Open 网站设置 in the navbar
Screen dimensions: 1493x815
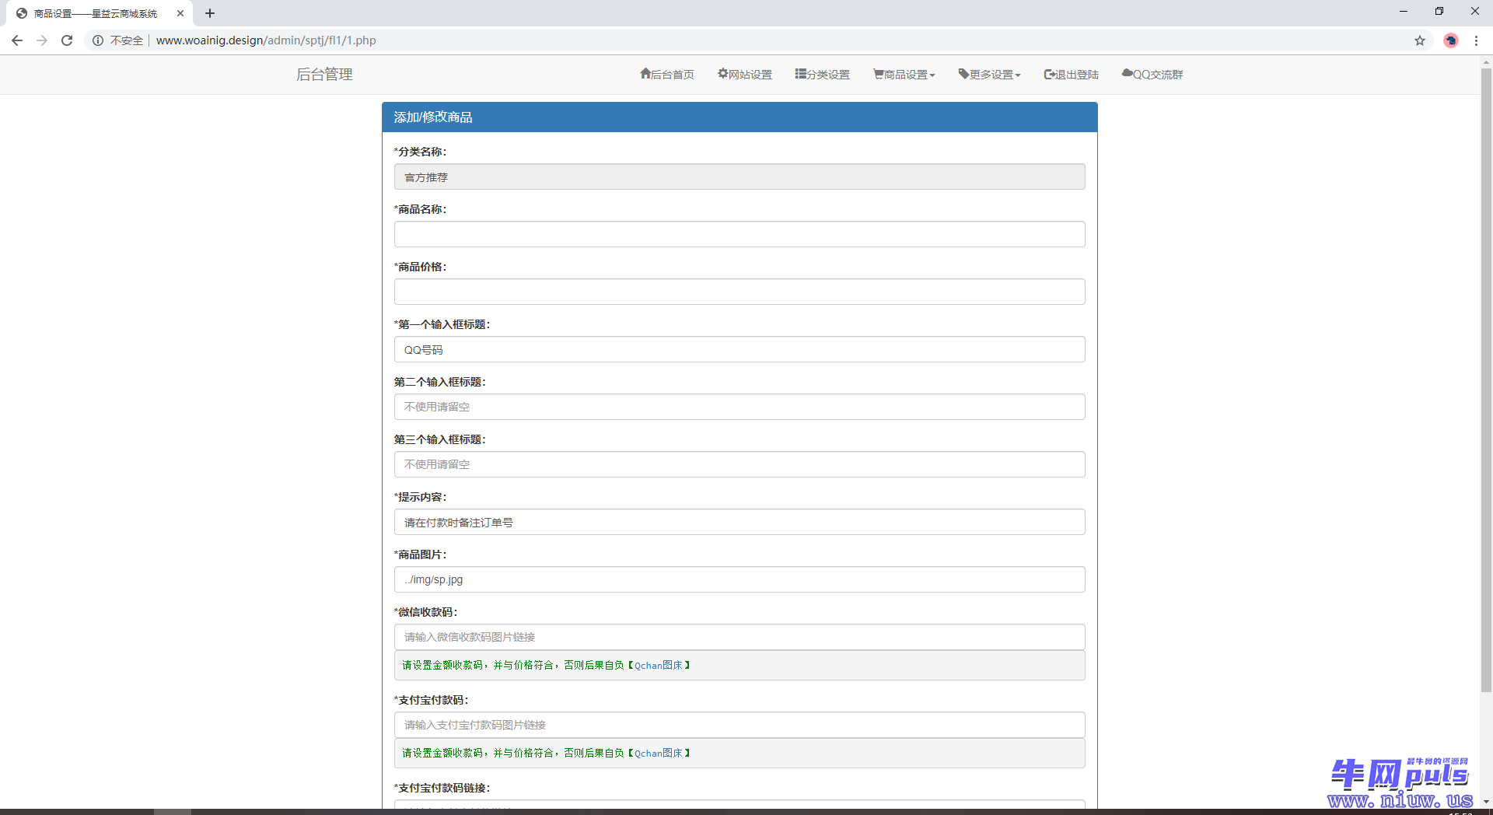point(745,75)
